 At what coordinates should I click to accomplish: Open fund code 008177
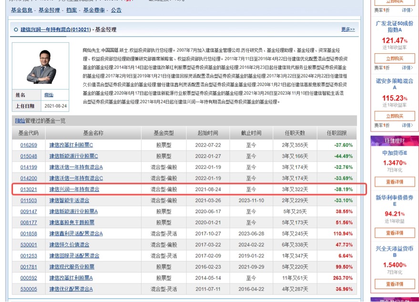point(29,222)
